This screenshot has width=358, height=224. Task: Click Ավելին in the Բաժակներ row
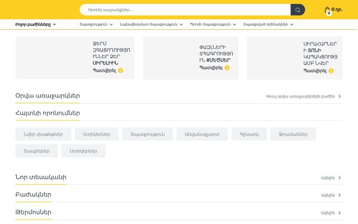pos(331,195)
